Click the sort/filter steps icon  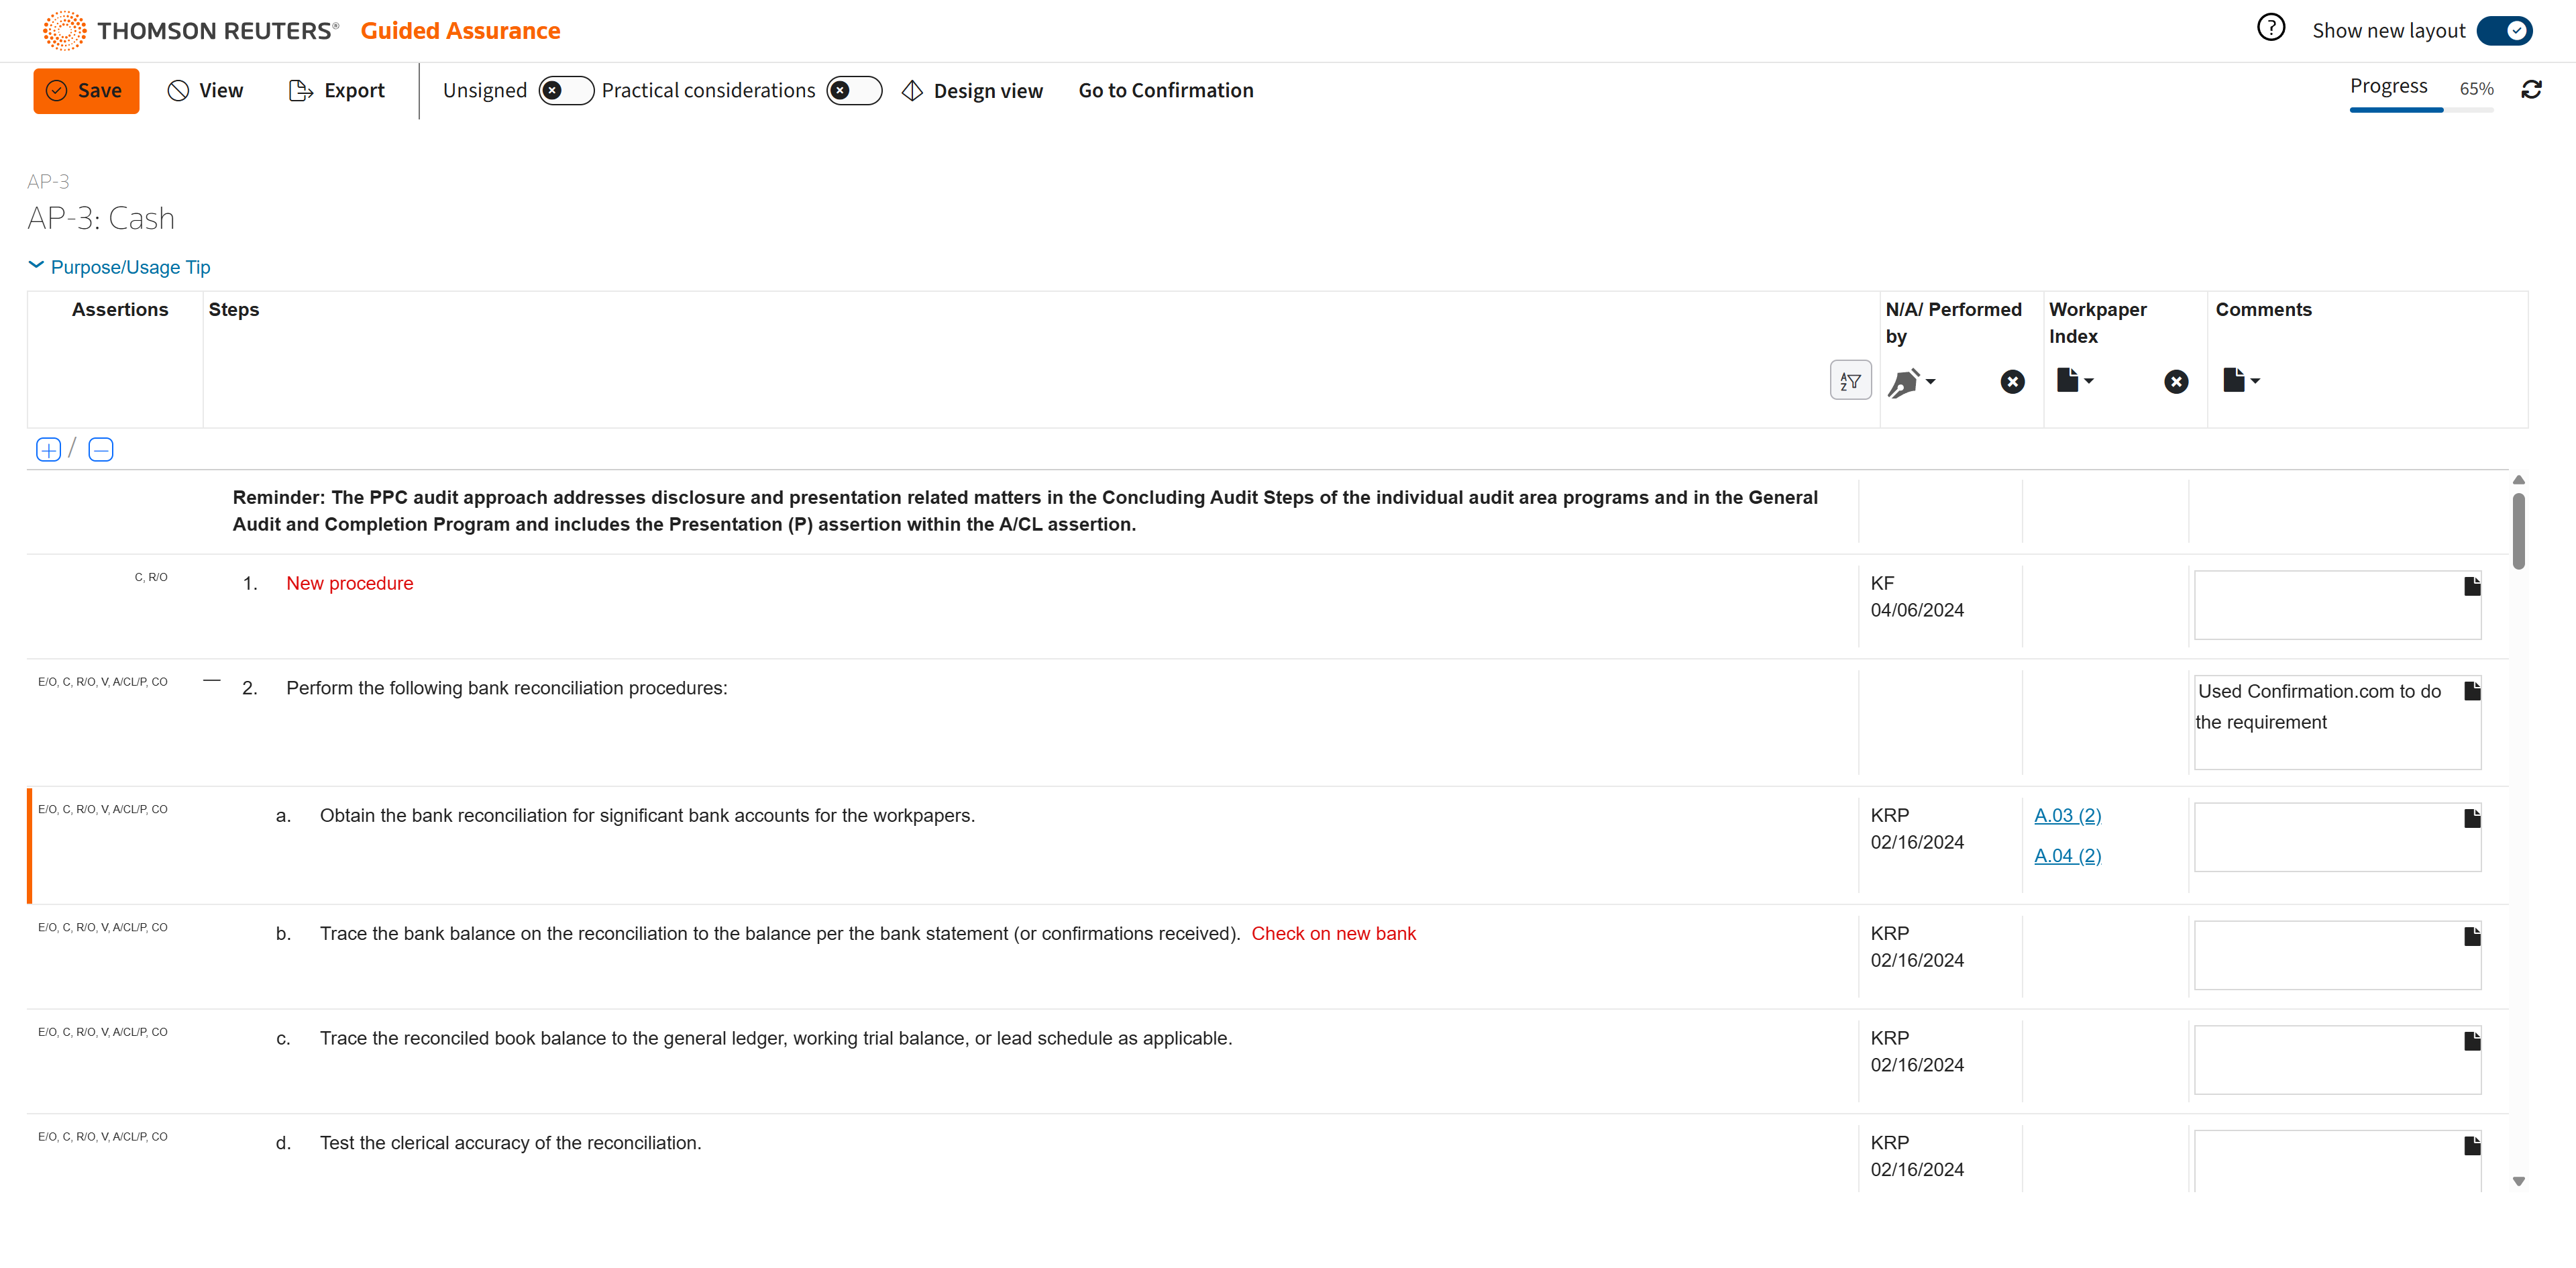pyautogui.click(x=1849, y=381)
